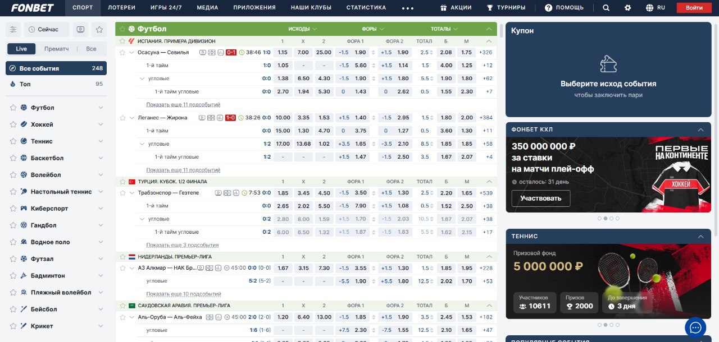This screenshot has height=342, width=719.
Task: Open the Игры 24/7 top menu
Action: point(166,8)
